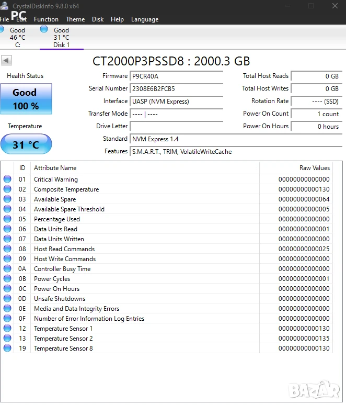Click status circle for Host Read Commands

(x=7, y=249)
